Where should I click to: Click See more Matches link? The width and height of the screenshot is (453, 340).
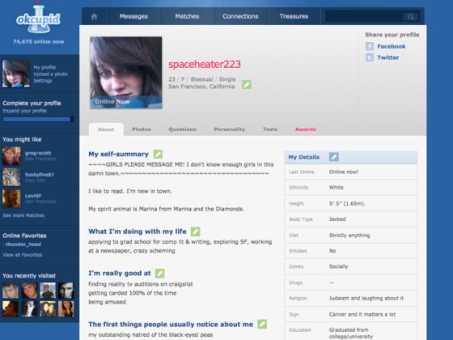(23, 215)
